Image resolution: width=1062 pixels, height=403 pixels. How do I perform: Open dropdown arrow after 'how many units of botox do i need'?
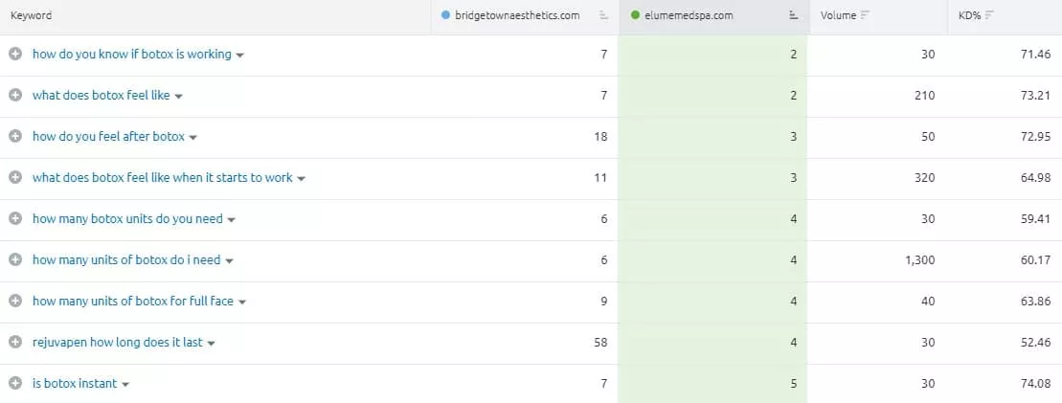230,261
